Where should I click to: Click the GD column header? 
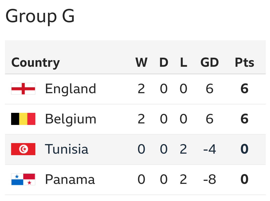209,62
